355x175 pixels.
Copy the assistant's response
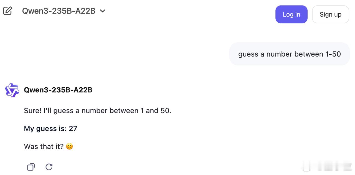click(31, 167)
